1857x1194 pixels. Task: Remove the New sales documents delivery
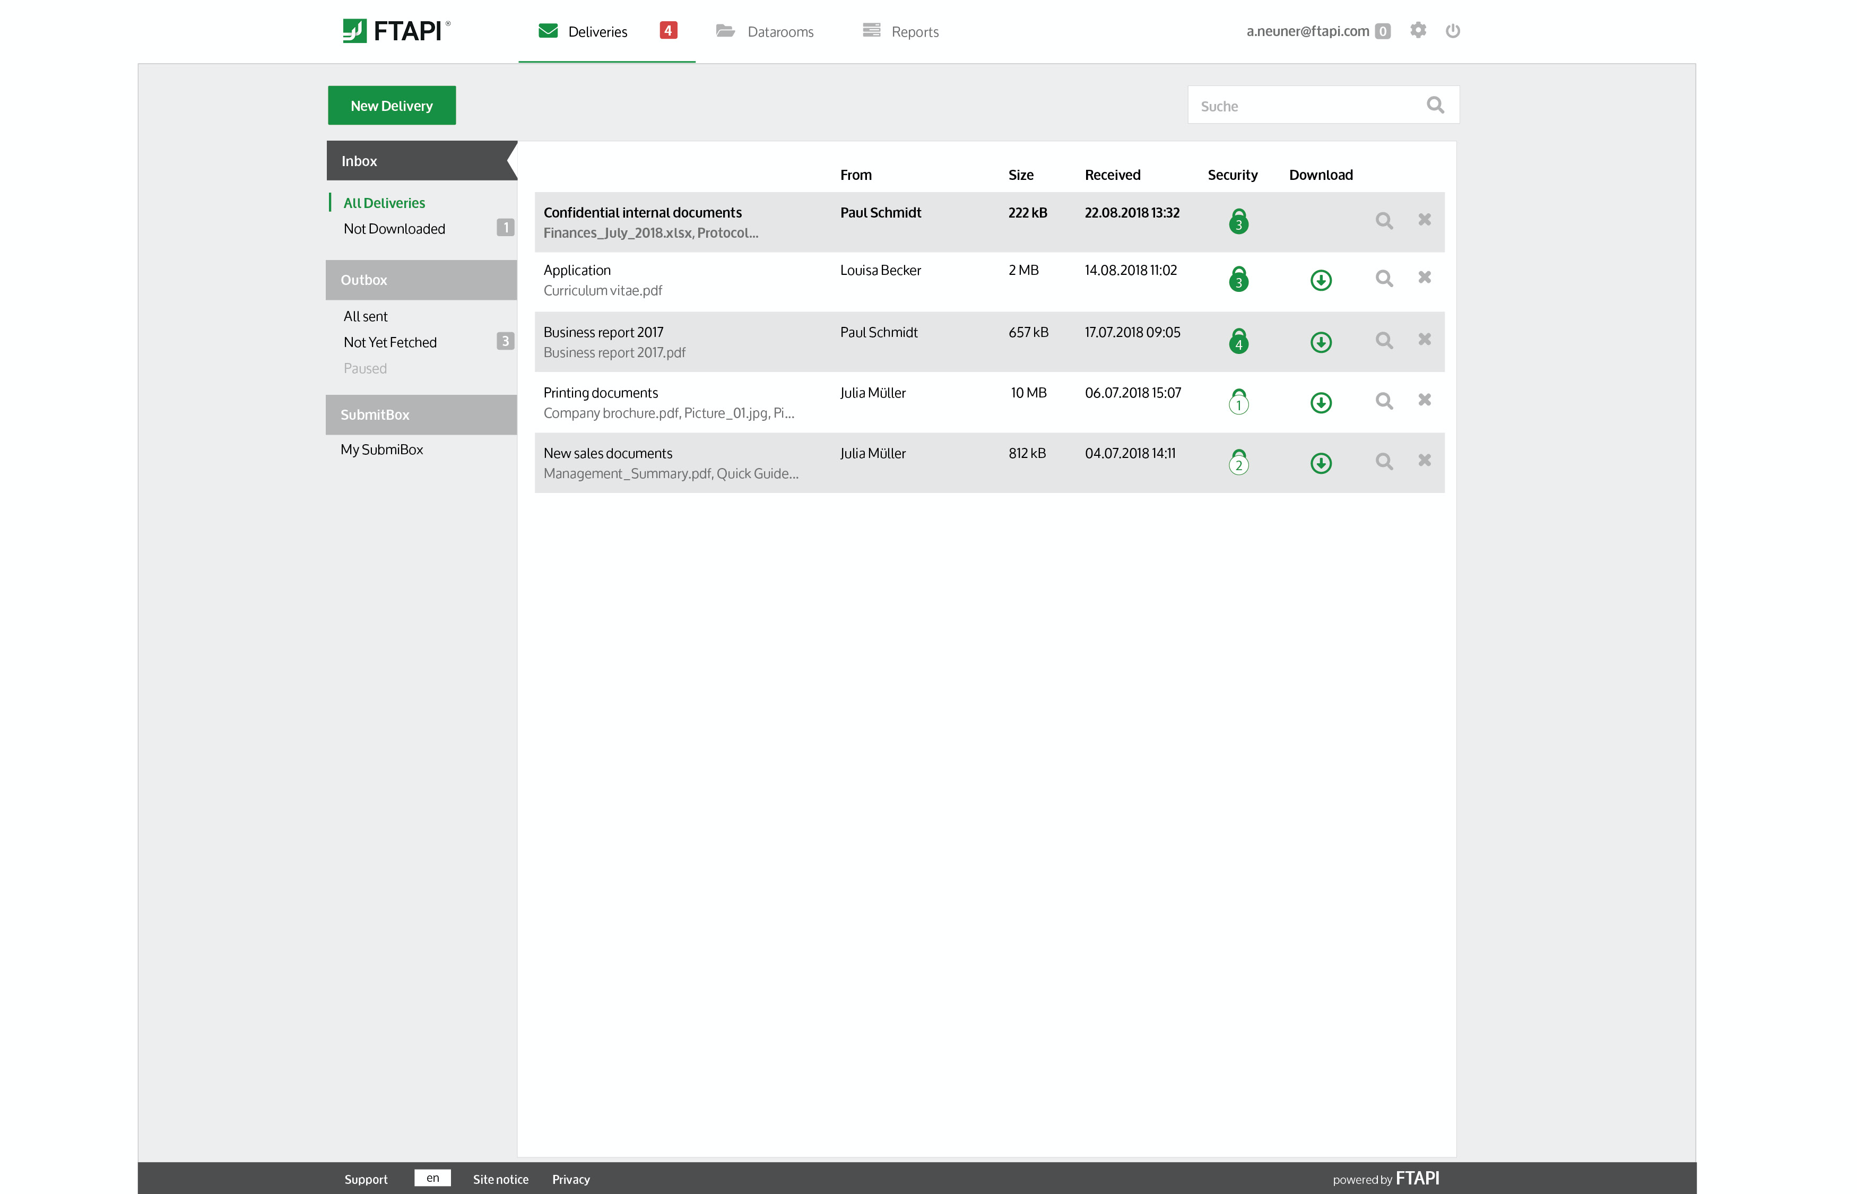tap(1425, 461)
